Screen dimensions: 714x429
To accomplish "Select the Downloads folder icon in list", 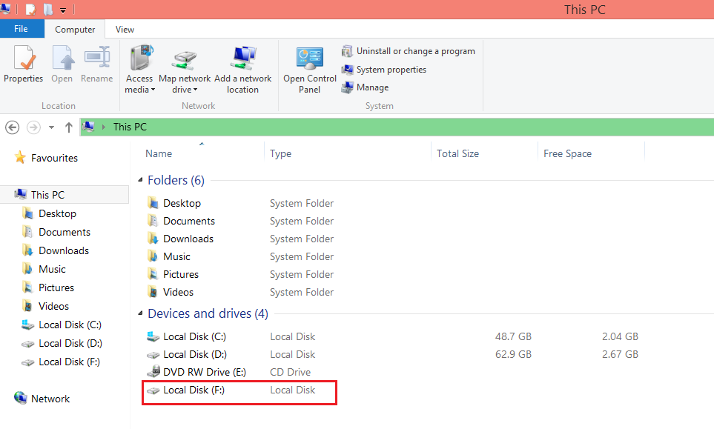I will click(153, 239).
